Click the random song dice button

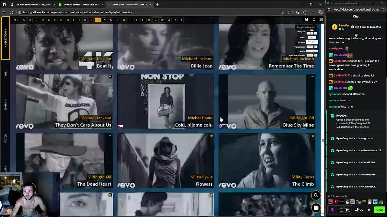point(316,208)
